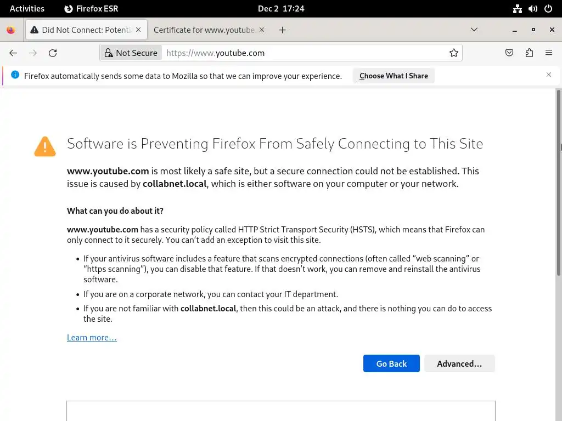Click the Go Back button

click(x=391, y=363)
